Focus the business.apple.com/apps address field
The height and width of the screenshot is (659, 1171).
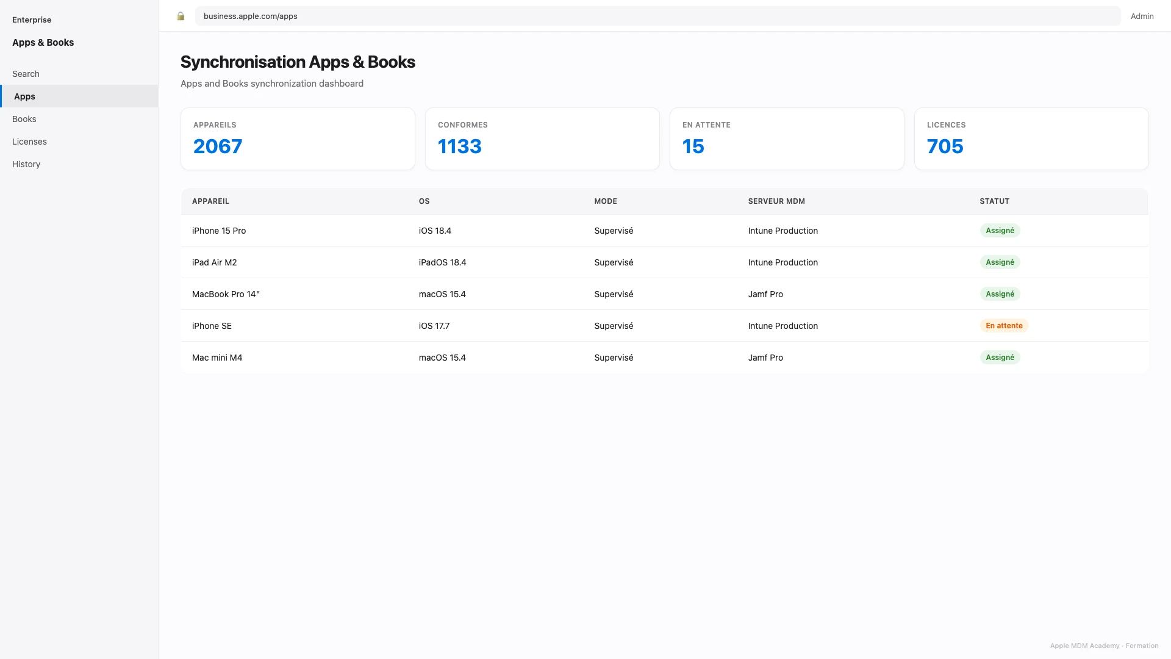click(x=657, y=16)
